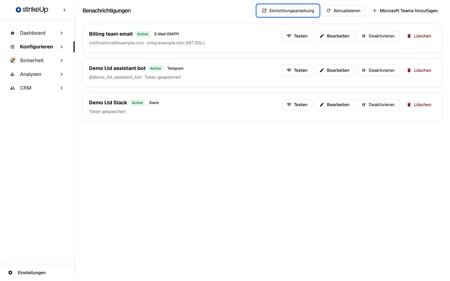Click the Demo Ltd Slack title

click(x=108, y=103)
